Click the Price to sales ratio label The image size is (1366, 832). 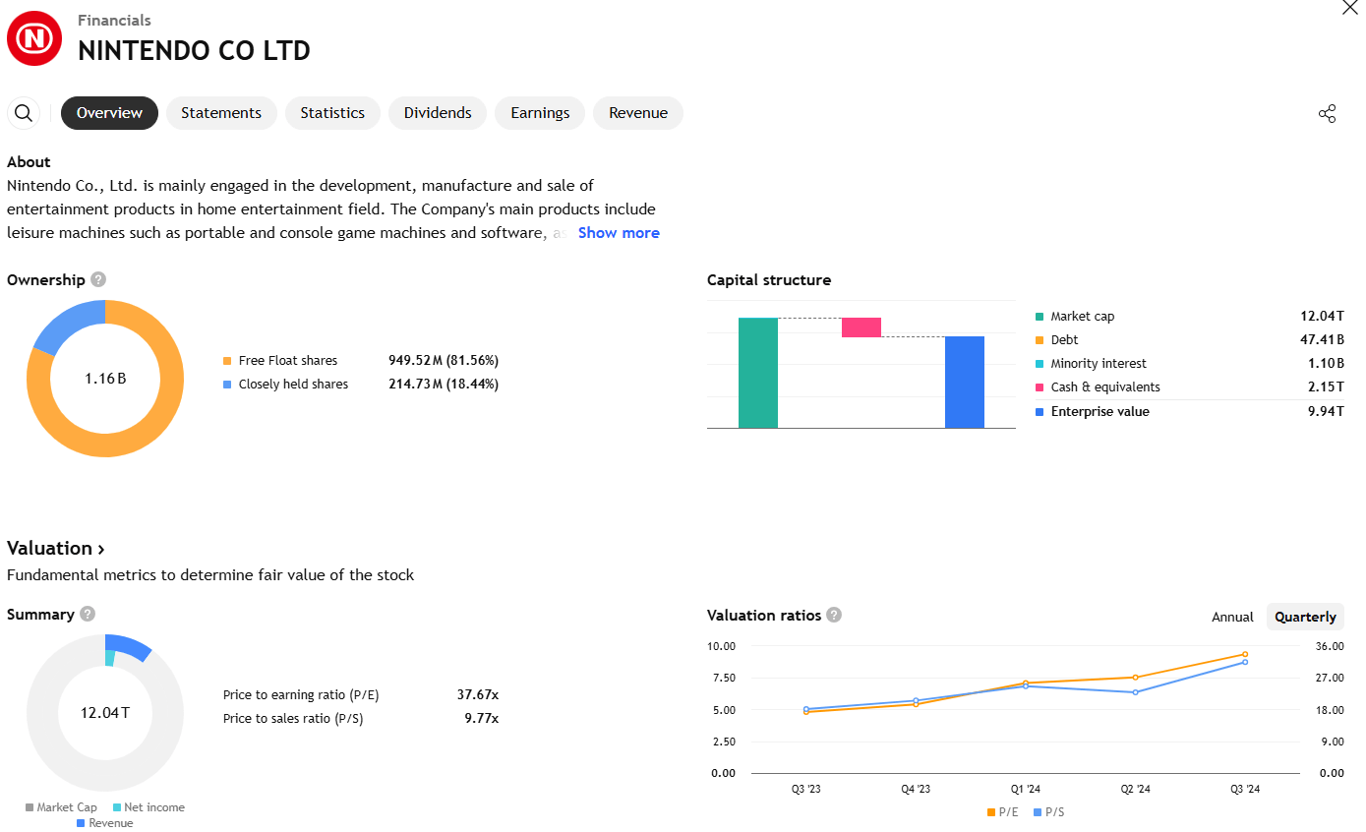point(293,719)
